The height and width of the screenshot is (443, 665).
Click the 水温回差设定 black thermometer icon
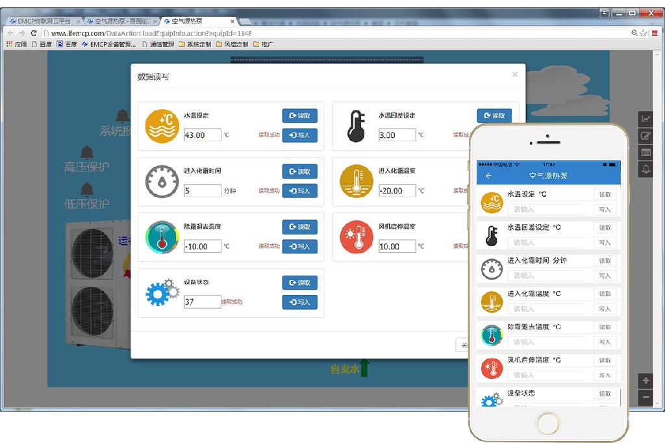357,126
